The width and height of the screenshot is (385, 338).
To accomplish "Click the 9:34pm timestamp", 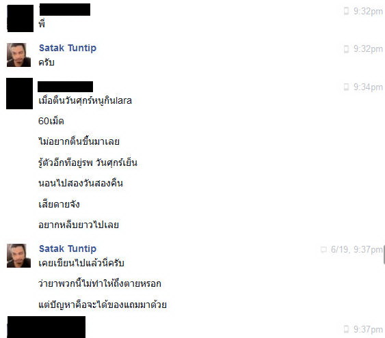I will tap(368, 87).
